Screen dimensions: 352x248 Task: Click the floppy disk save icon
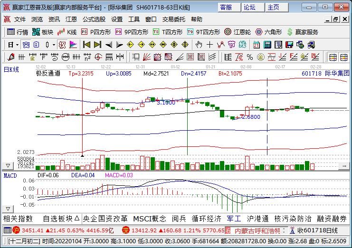289,45
